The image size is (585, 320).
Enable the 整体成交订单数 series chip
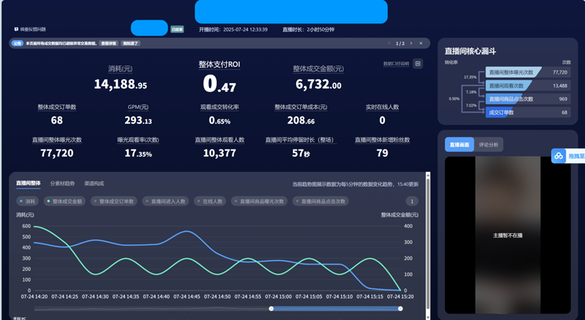(115, 201)
